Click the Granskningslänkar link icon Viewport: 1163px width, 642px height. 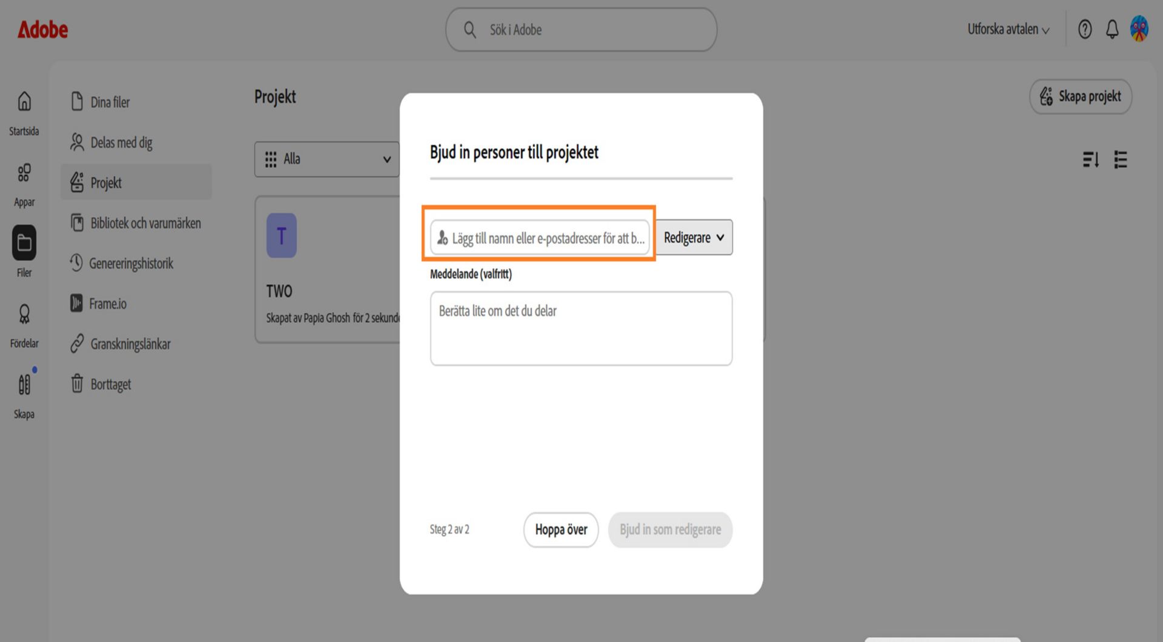click(77, 343)
